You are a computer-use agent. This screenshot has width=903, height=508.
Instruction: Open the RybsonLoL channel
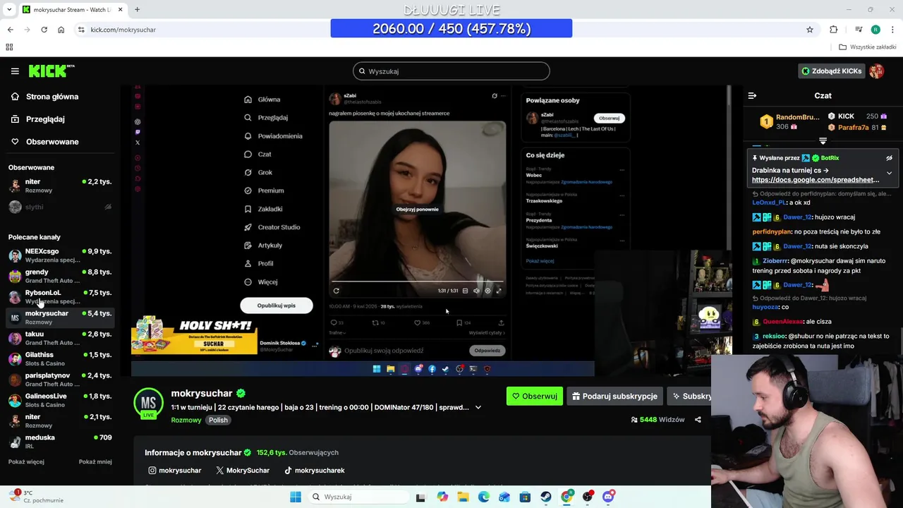(x=60, y=296)
